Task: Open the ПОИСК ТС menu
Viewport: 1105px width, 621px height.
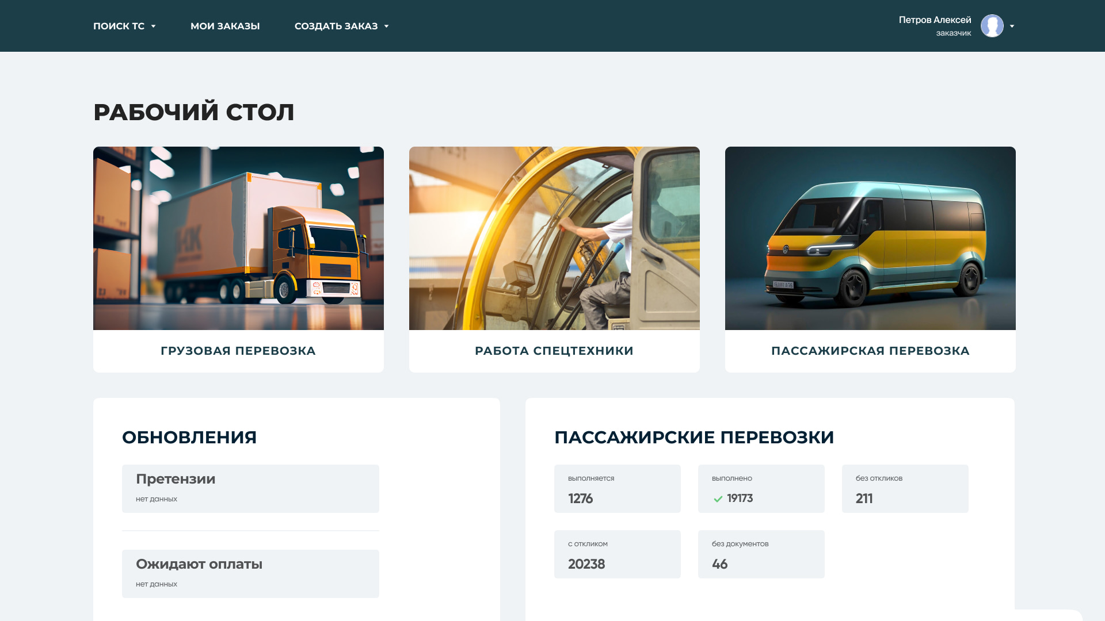Action: click(119, 26)
